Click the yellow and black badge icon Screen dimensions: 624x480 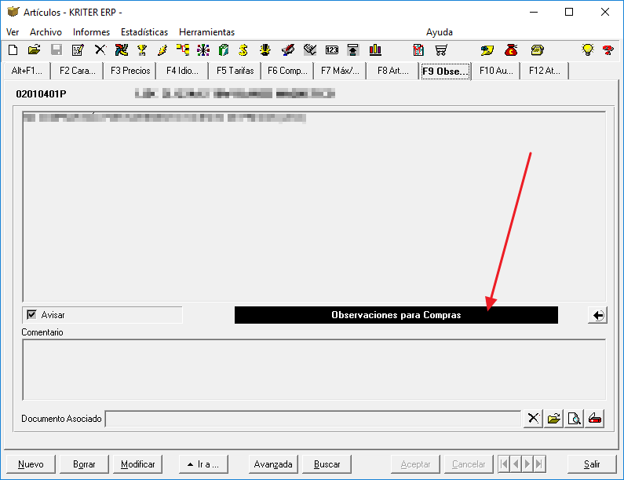coord(265,50)
